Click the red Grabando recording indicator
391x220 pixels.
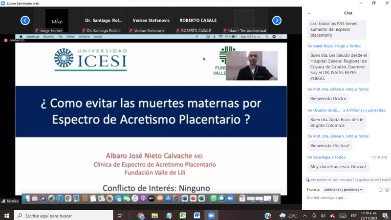pyautogui.click(x=6, y=40)
